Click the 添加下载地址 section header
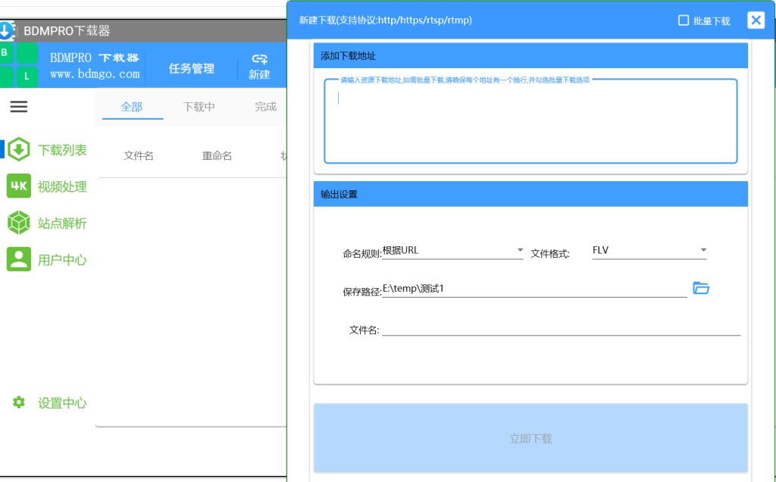The image size is (776, 482). pos(530,55)
